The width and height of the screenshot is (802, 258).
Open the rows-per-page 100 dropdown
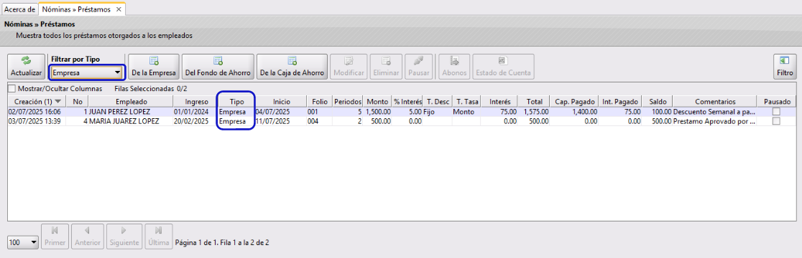(x=23, y=243)
